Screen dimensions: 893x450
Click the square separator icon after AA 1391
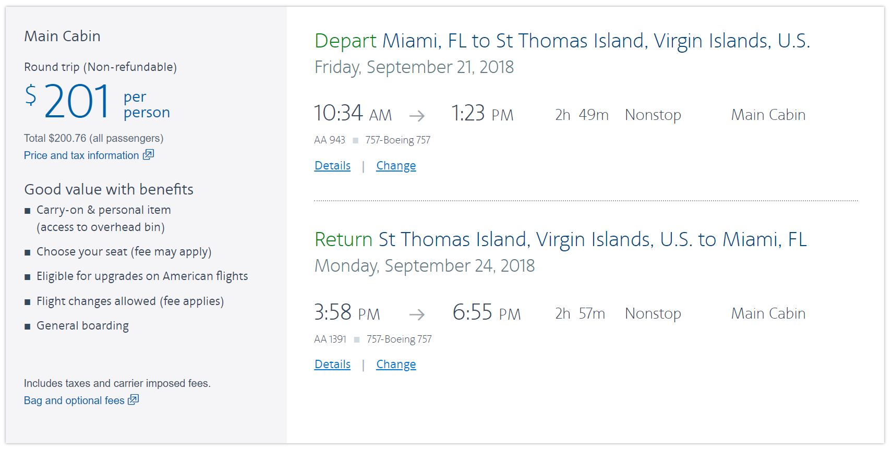357,339
